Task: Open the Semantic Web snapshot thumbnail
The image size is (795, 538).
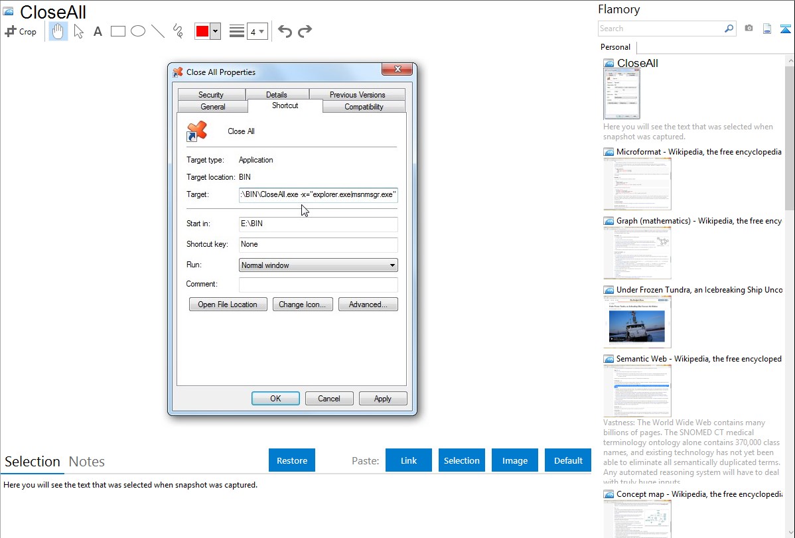Action: (x=637, y=391)
